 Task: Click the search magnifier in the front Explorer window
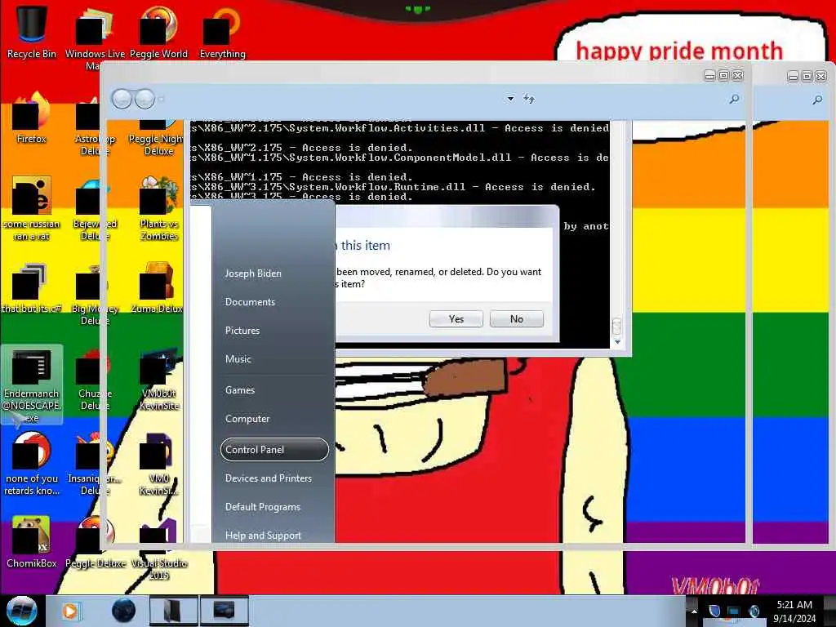click(x=734, y=99)
